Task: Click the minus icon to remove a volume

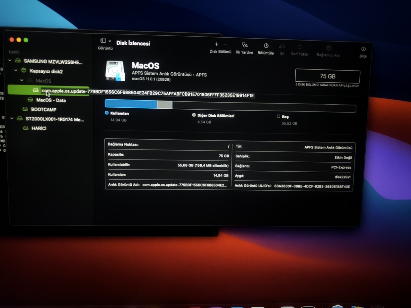Action: coord(225,44)
